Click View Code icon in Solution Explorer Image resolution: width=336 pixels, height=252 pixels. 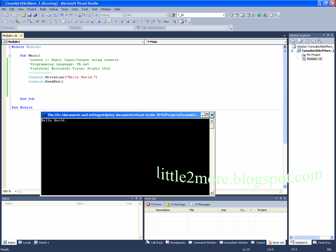(314, 41)
